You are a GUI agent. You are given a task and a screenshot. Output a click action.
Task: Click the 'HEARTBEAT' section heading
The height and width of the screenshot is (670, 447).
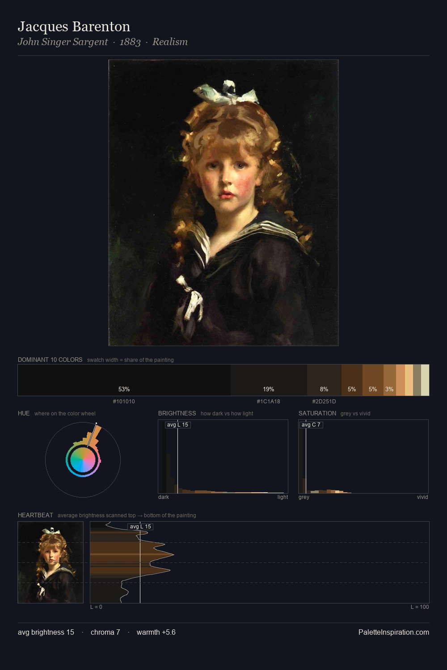tap(35, 515)
